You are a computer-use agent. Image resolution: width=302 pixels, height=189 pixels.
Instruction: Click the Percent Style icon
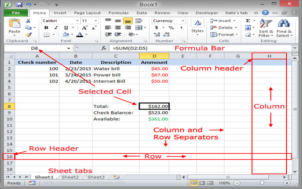[171, 28]
